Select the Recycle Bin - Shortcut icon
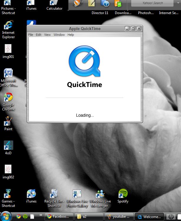Image resolution: width=181 pixels, height=221 pixels. tap(54, 198)
